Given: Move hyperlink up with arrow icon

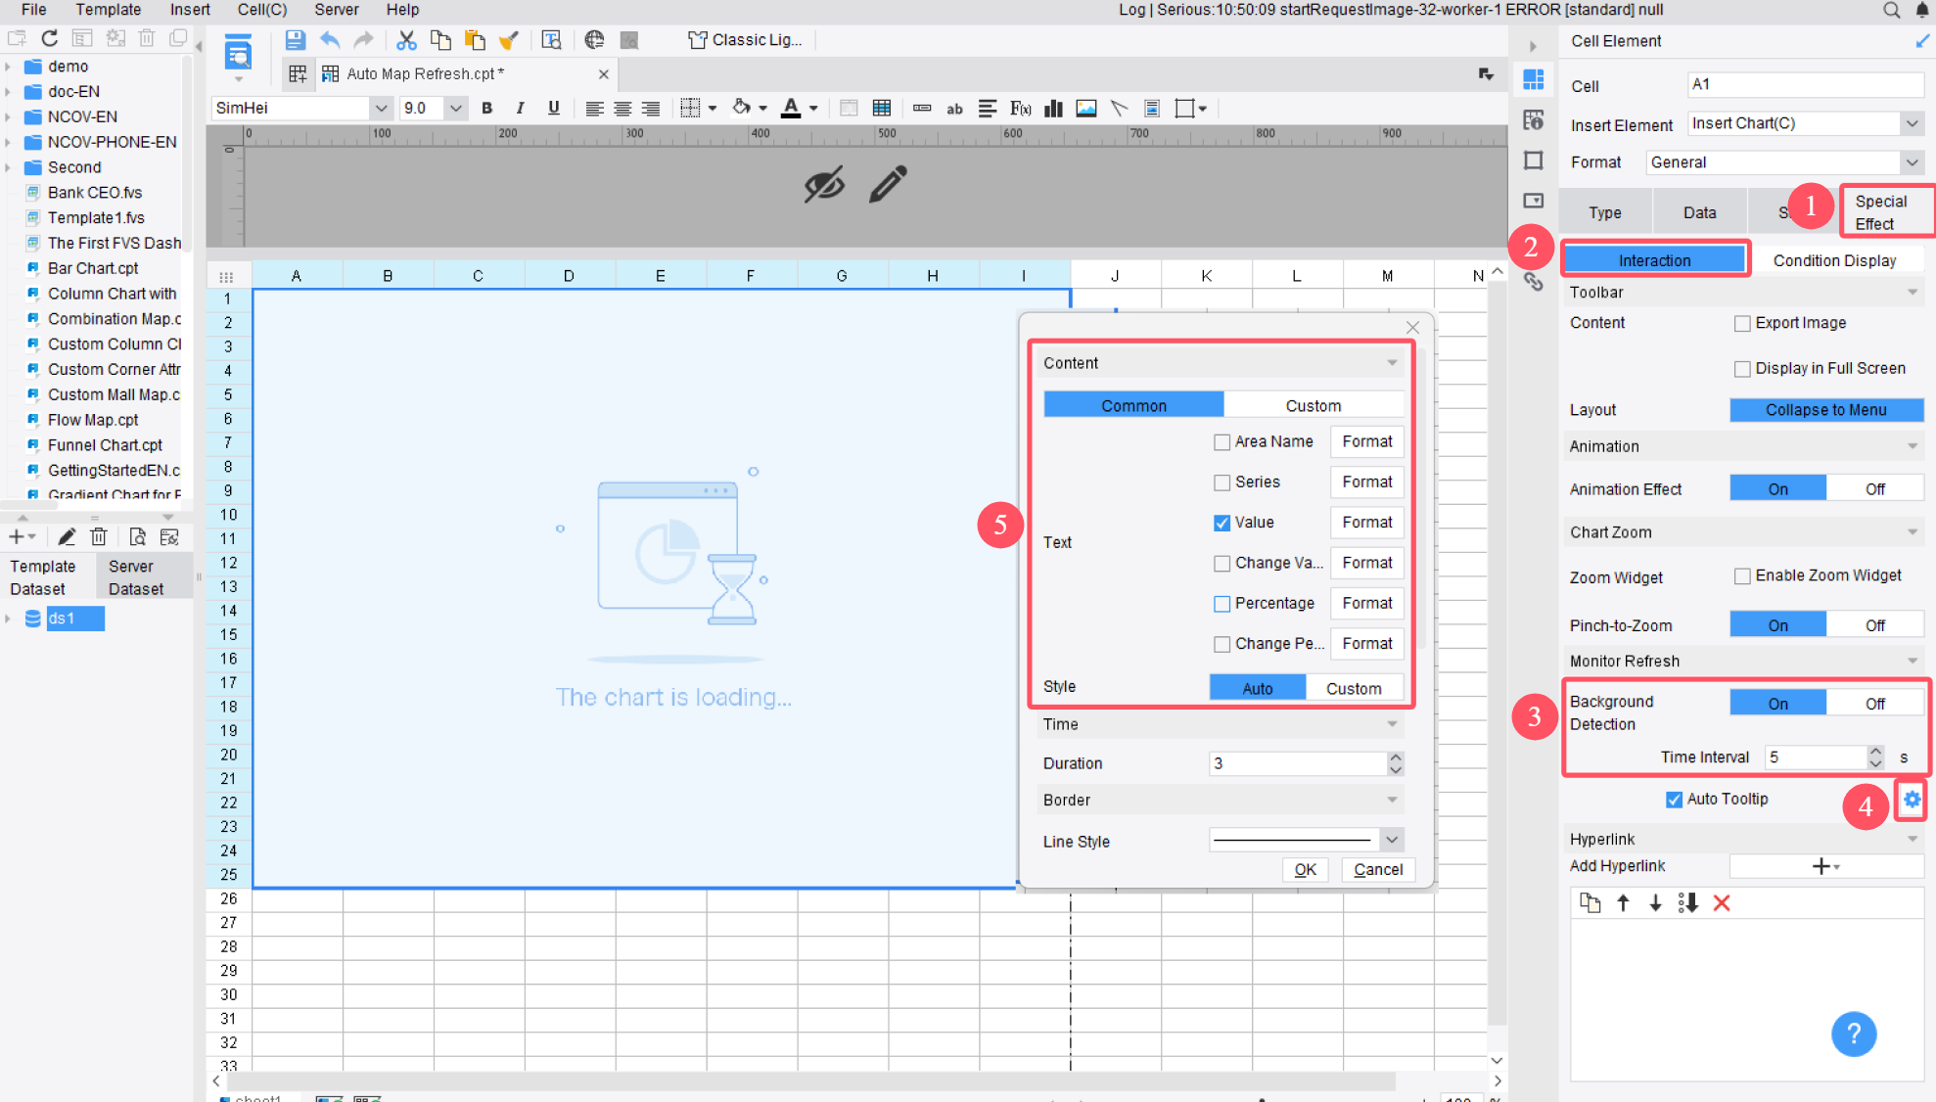Looking at the screenshot, I should pyautogui.click(x=1623, y=903).
